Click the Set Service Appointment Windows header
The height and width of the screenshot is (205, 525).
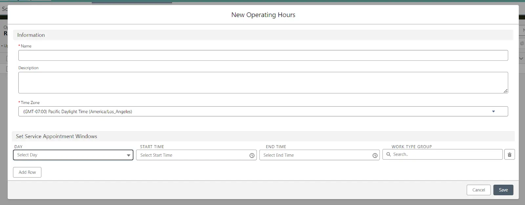(x=56, y=136)
